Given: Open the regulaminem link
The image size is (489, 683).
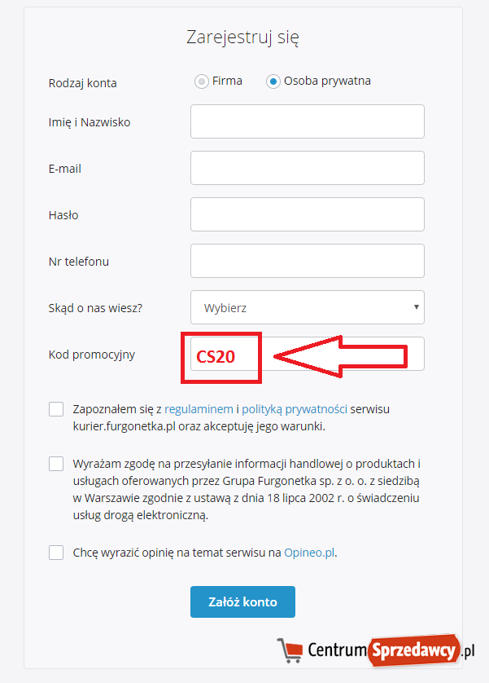Looking at the screenshot, I should pyautogui.click(x=199, y=409).
